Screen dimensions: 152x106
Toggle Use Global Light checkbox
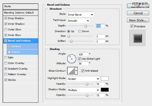pyautogui.click(x=79, y=59)
